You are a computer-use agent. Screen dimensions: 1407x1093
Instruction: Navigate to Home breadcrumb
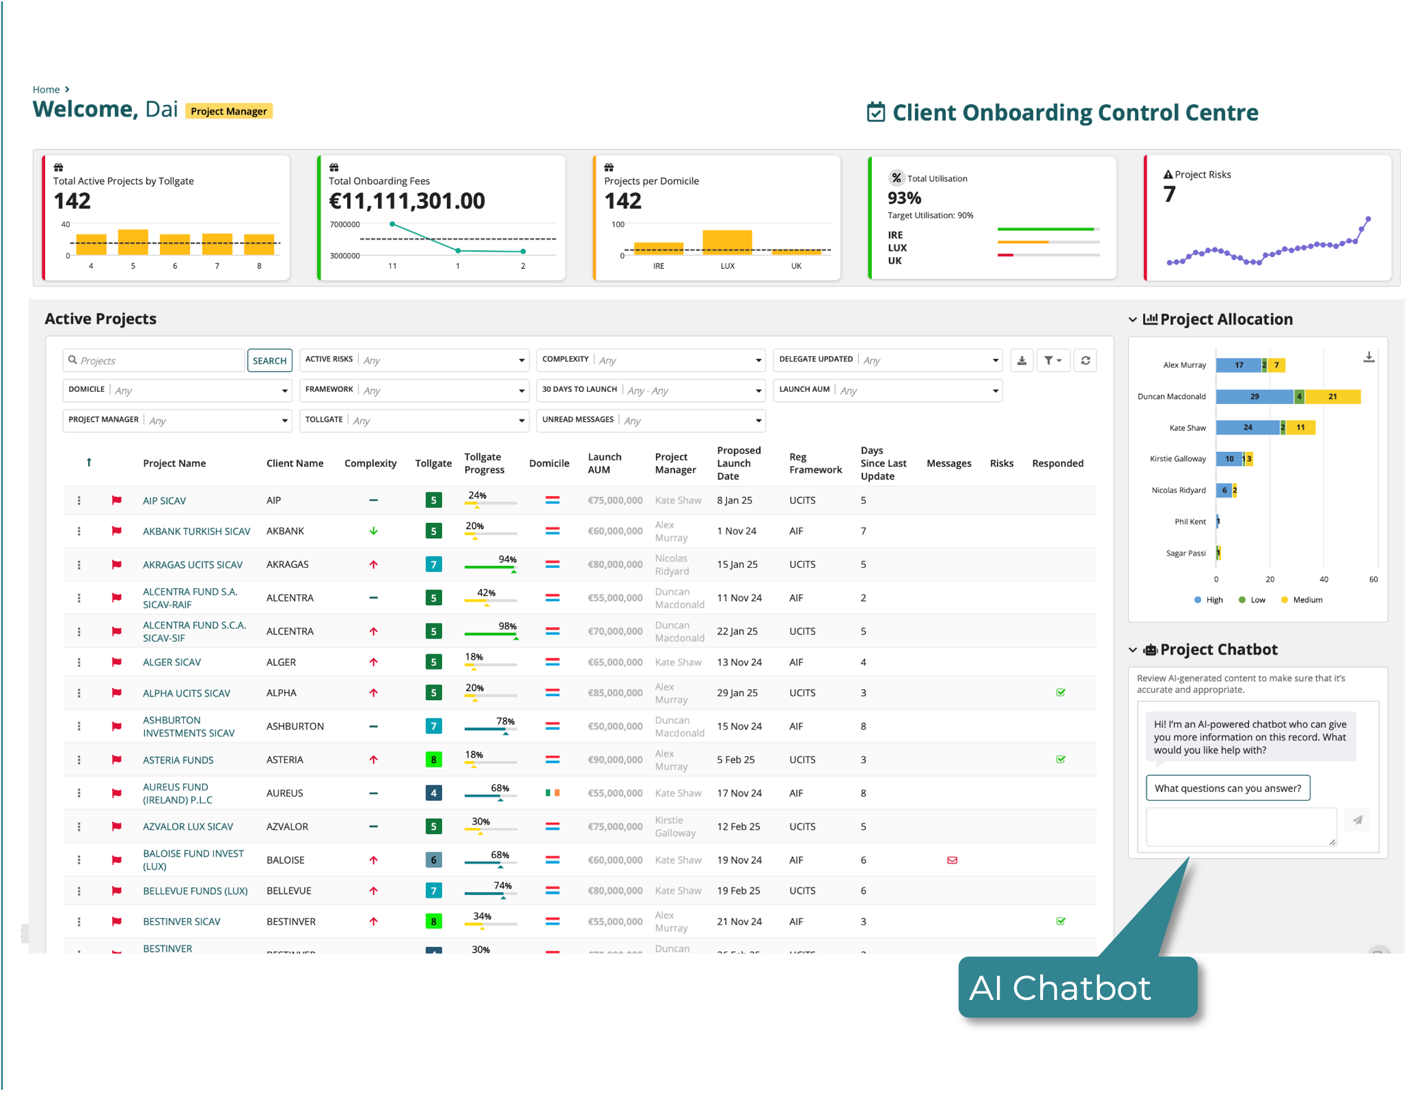[x=46, y=89]
